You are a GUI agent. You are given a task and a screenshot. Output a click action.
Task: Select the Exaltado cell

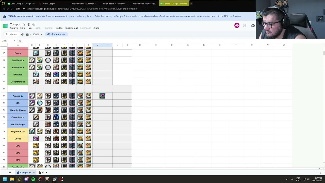tap(18, 74)
